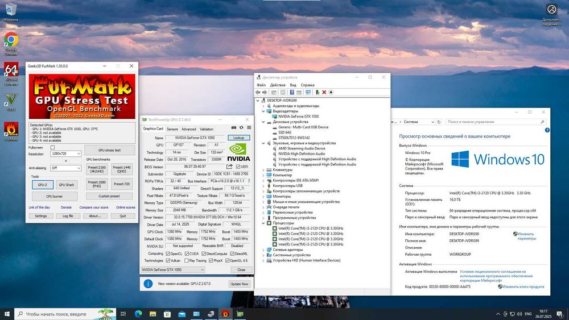Click the Forward arrow in Device Manager toolbar
This screenshot has width=569, height=320.
[x=265, y=93]
